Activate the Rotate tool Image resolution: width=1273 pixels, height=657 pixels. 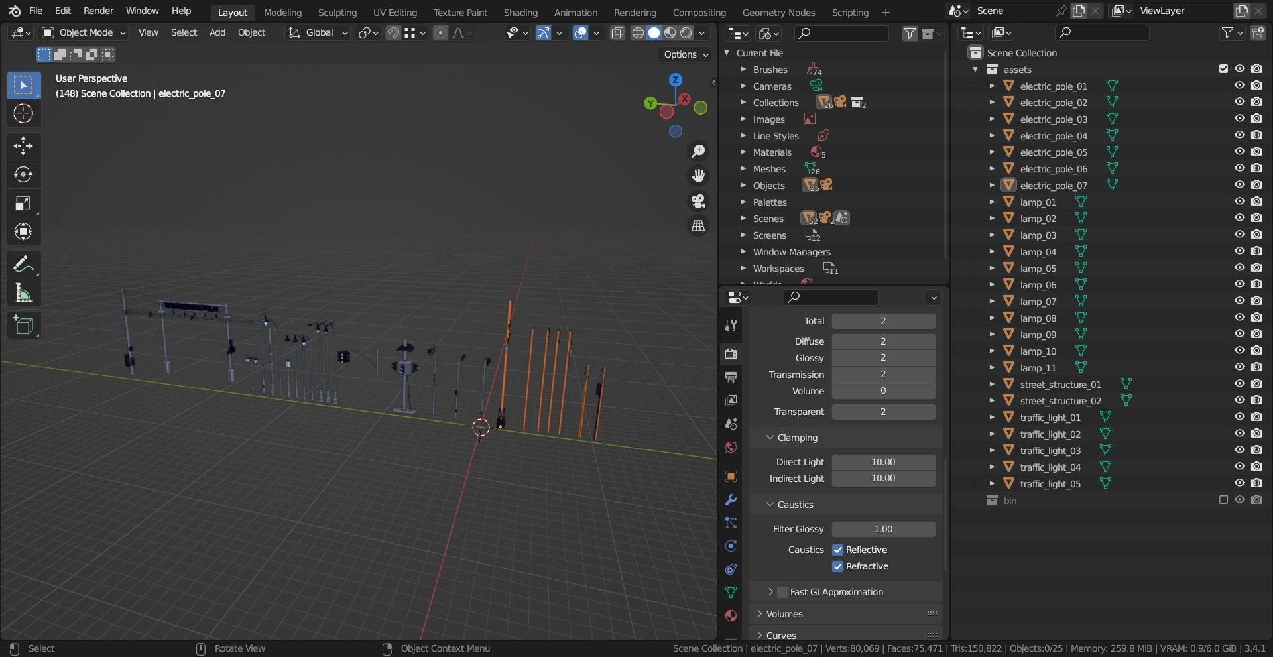(23, 174)
